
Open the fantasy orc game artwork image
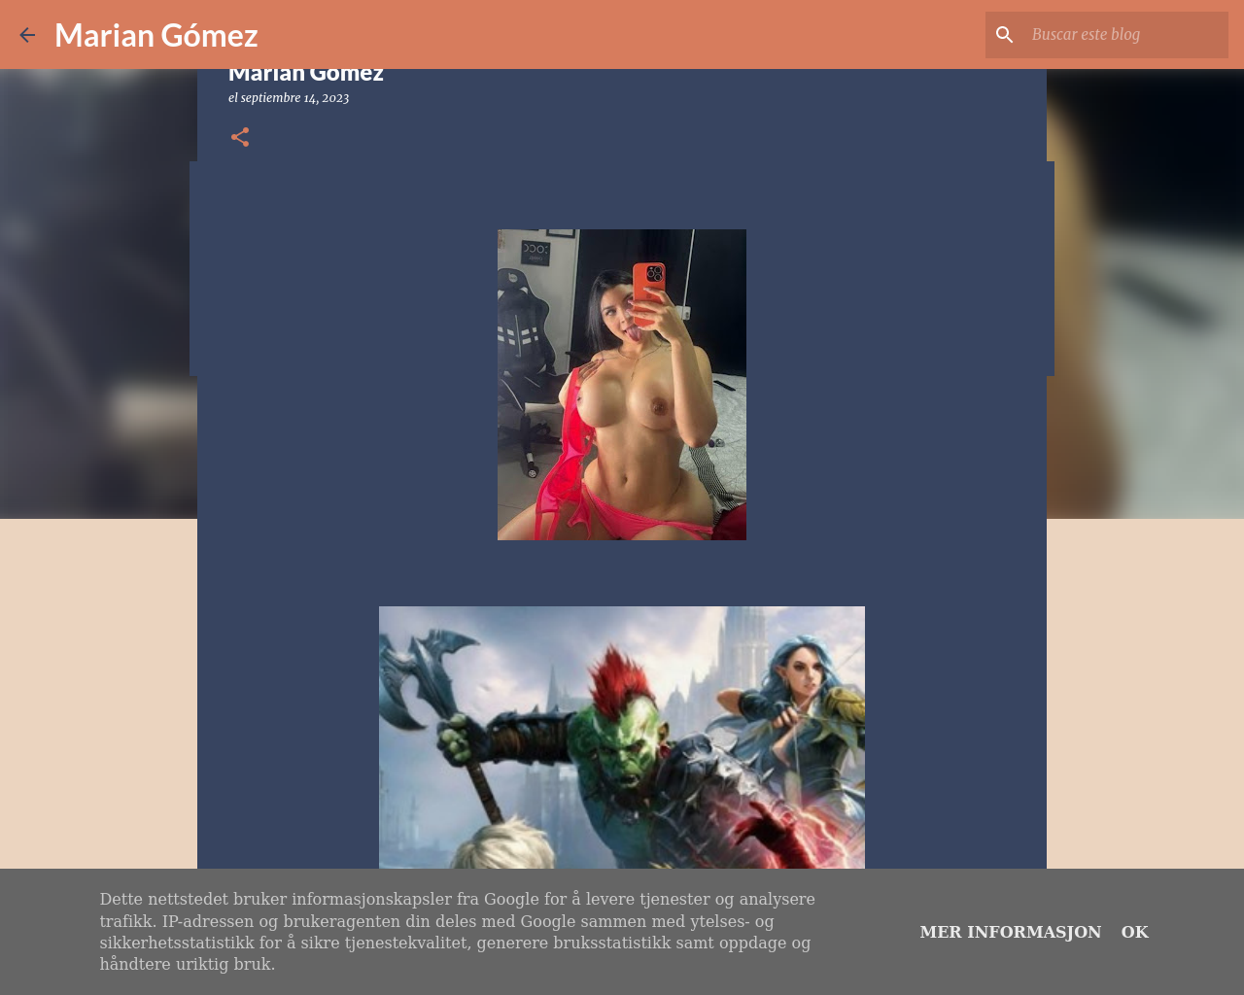point(622,738)
